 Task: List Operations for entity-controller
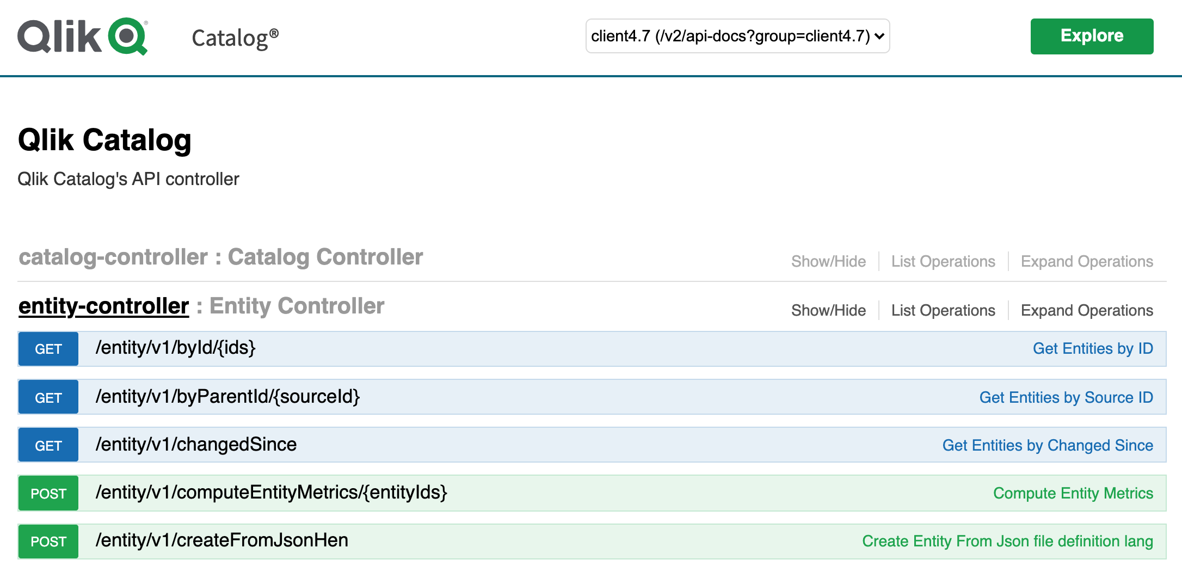(x=943, y=311)
